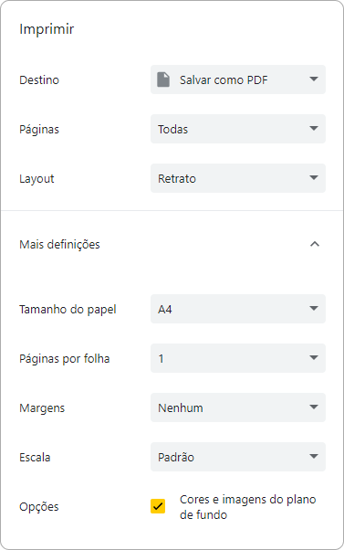Open the Padrão scale dropdown

tap(238, 457)
